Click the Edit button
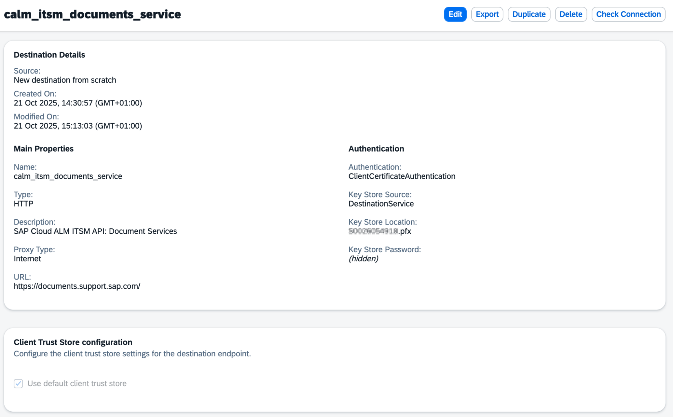The image size is (673, 417). pos(455,14)
